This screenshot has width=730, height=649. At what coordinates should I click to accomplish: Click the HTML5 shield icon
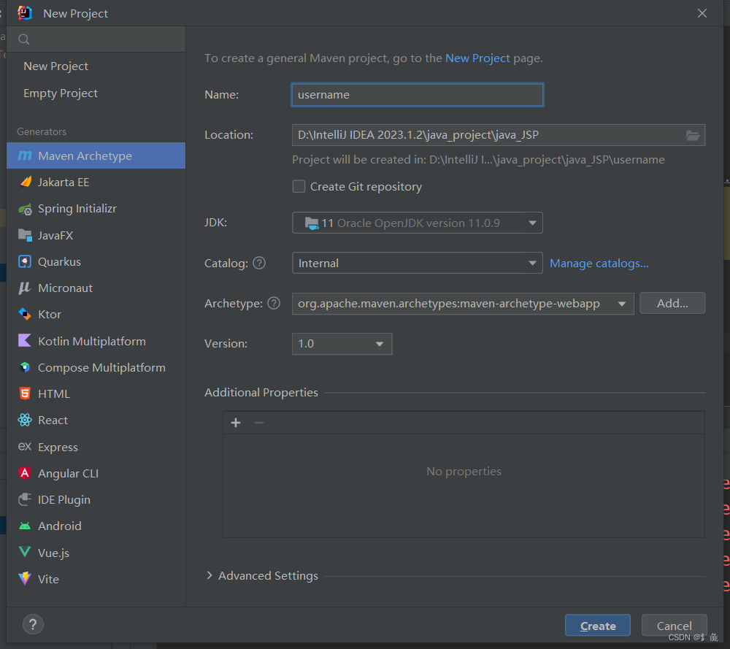[25, 393]
